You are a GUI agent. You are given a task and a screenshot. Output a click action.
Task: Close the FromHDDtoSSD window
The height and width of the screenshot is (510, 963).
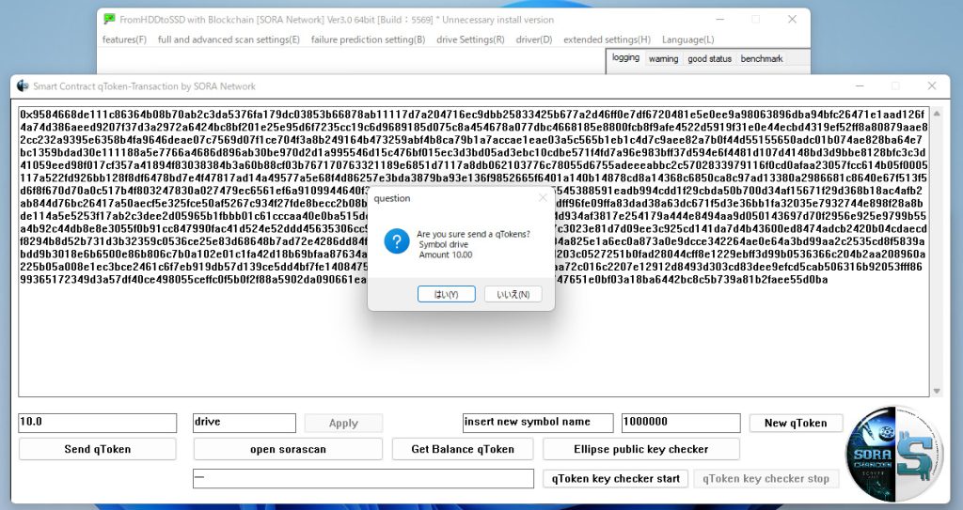[792, 19]
